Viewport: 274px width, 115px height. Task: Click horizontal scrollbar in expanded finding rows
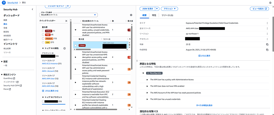[83, 49]
